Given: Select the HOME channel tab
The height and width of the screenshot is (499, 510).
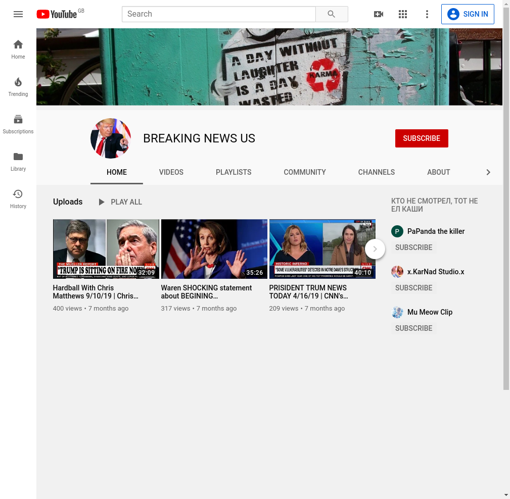Looking at the screenshot, I should coord(117,172).
